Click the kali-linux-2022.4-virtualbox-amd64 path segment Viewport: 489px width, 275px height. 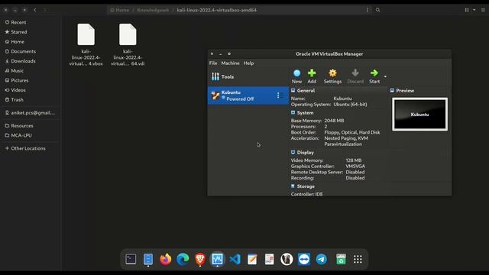click(217, 10)
